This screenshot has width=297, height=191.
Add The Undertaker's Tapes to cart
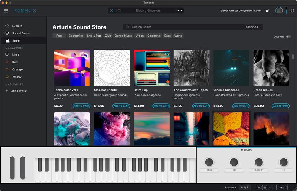[201, 106]
